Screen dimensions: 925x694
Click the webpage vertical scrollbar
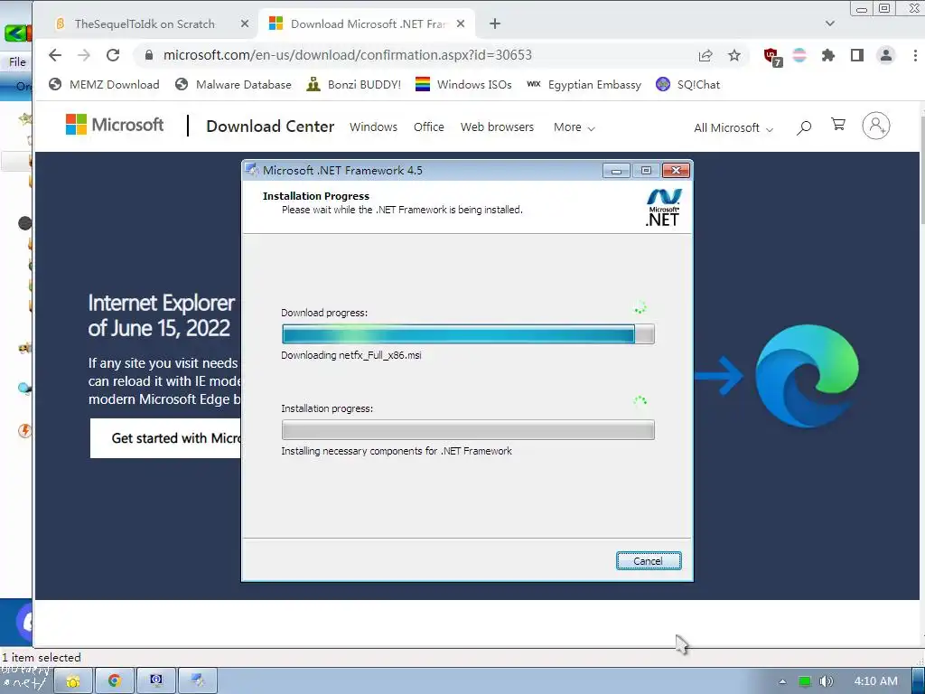(x=921, y=172)
